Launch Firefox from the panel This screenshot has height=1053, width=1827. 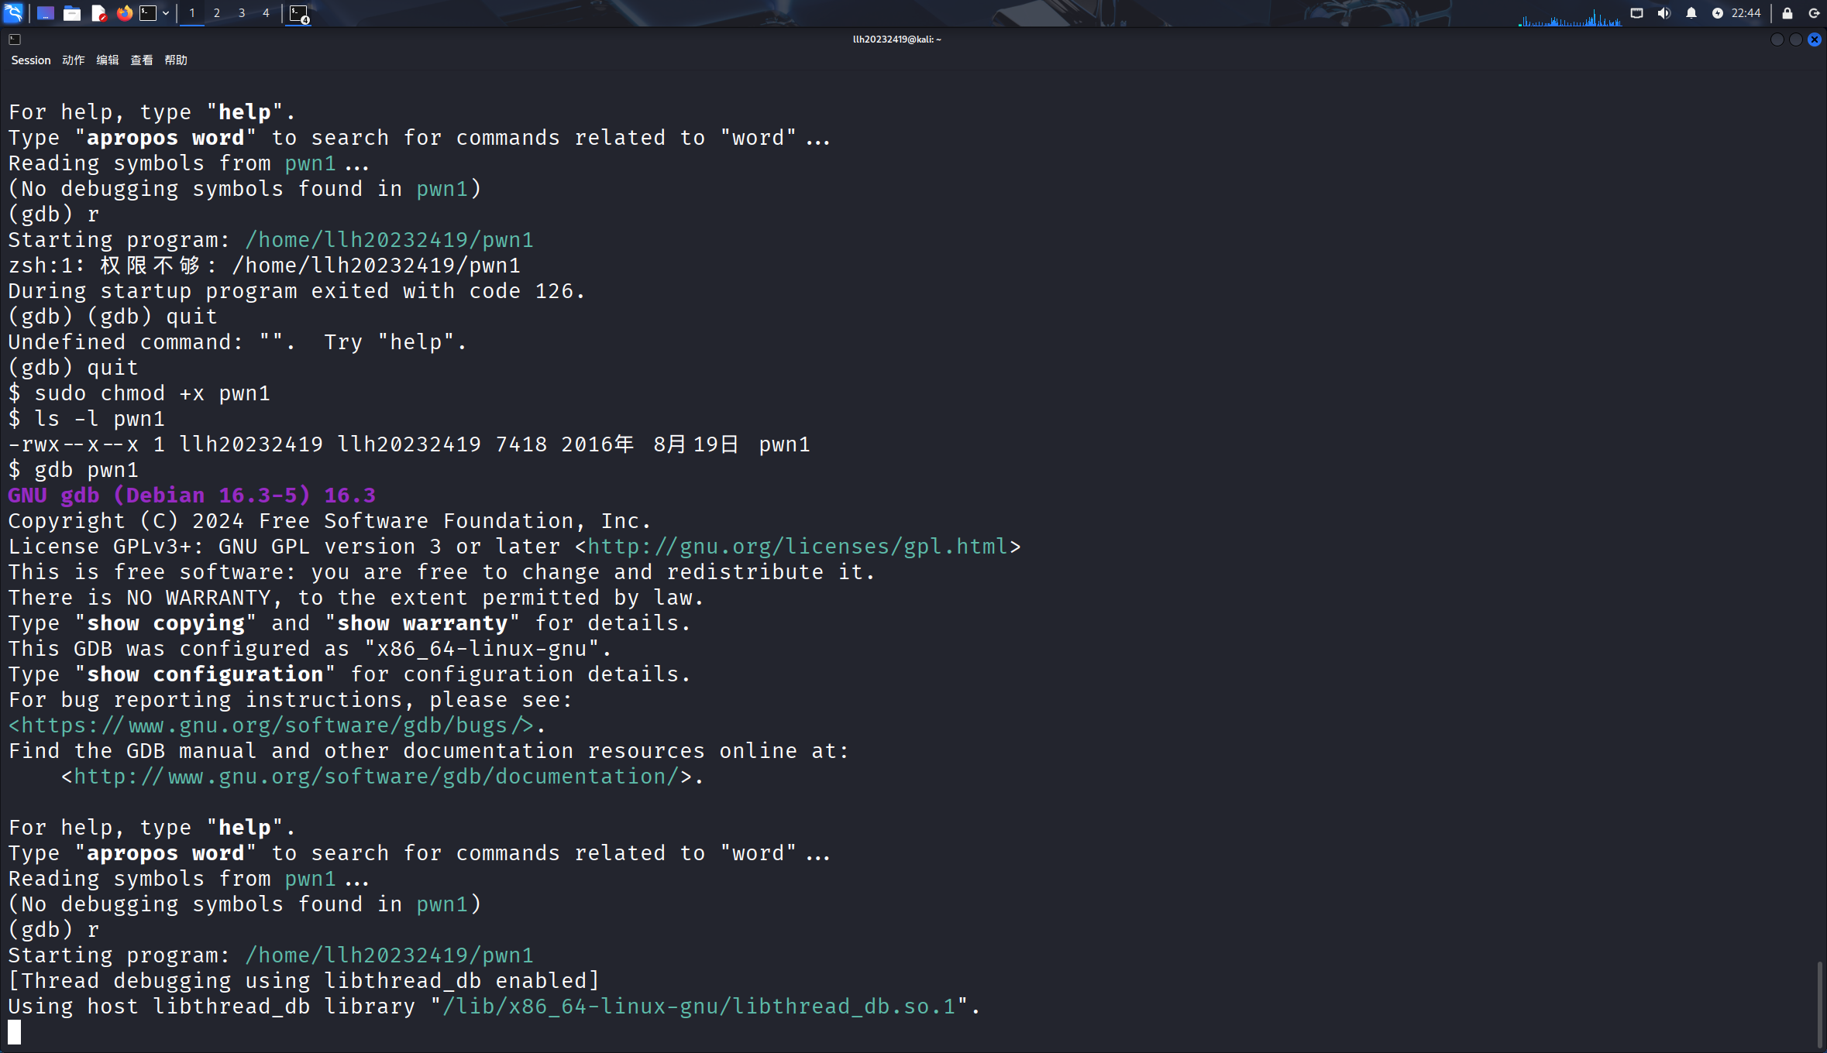pyautogui.click(x=124, y=13)
